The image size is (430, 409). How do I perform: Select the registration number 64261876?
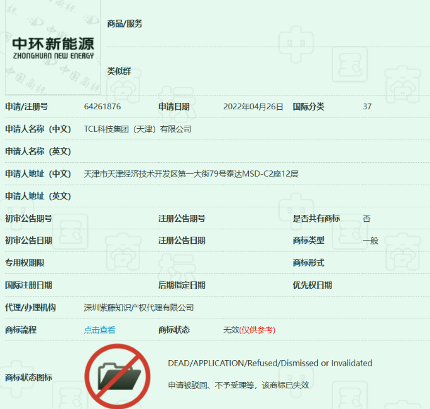pos(102,106)
